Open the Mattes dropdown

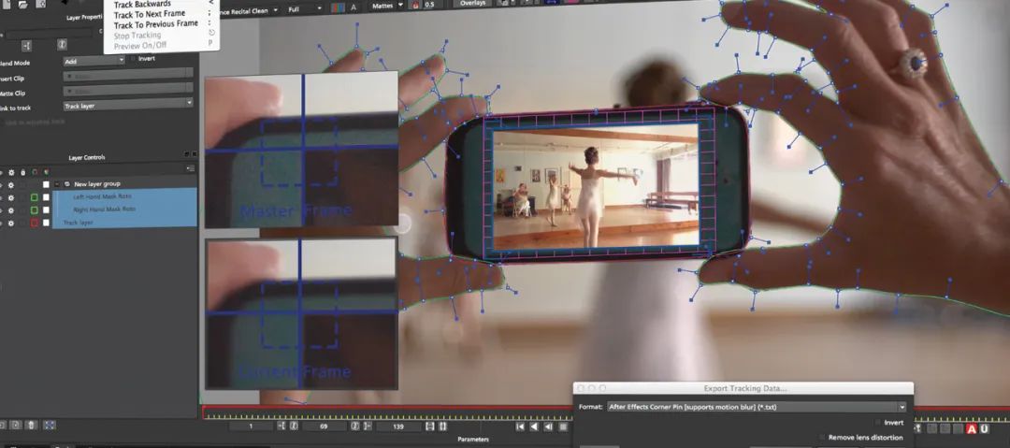tap(388, 6)
